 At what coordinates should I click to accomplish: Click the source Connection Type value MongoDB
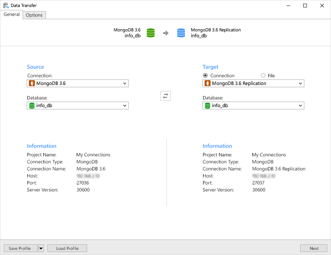pos(87,162)
